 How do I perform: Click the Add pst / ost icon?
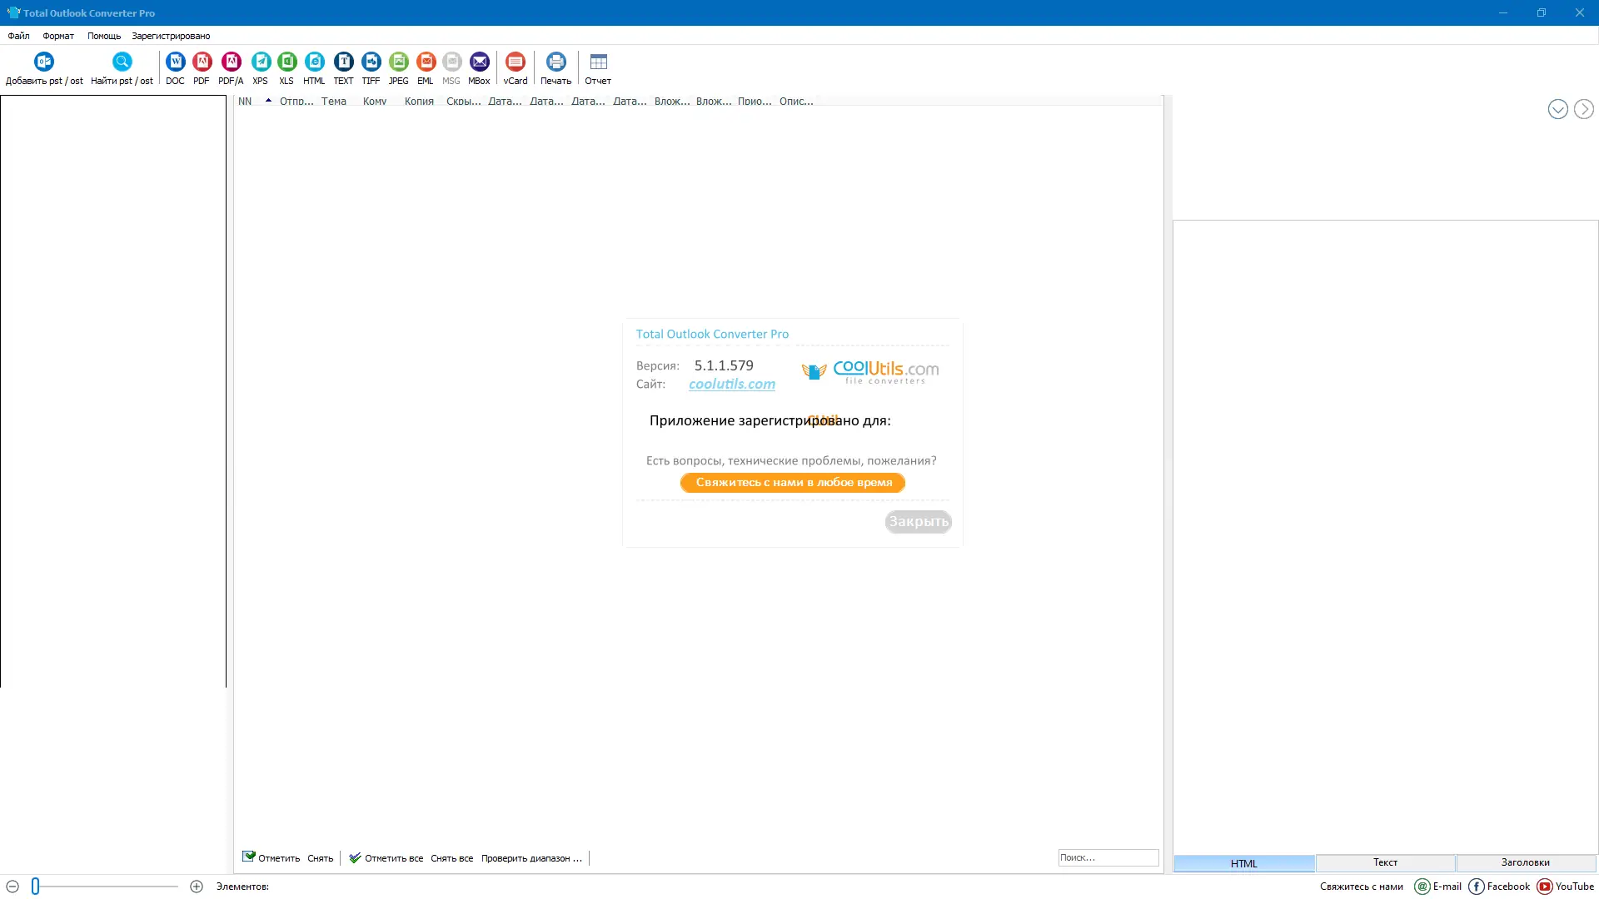44,62
